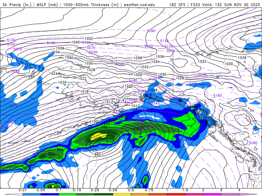262x196 pixels.
Task: Click the '1.5' legend value
Action: [185, 190]
